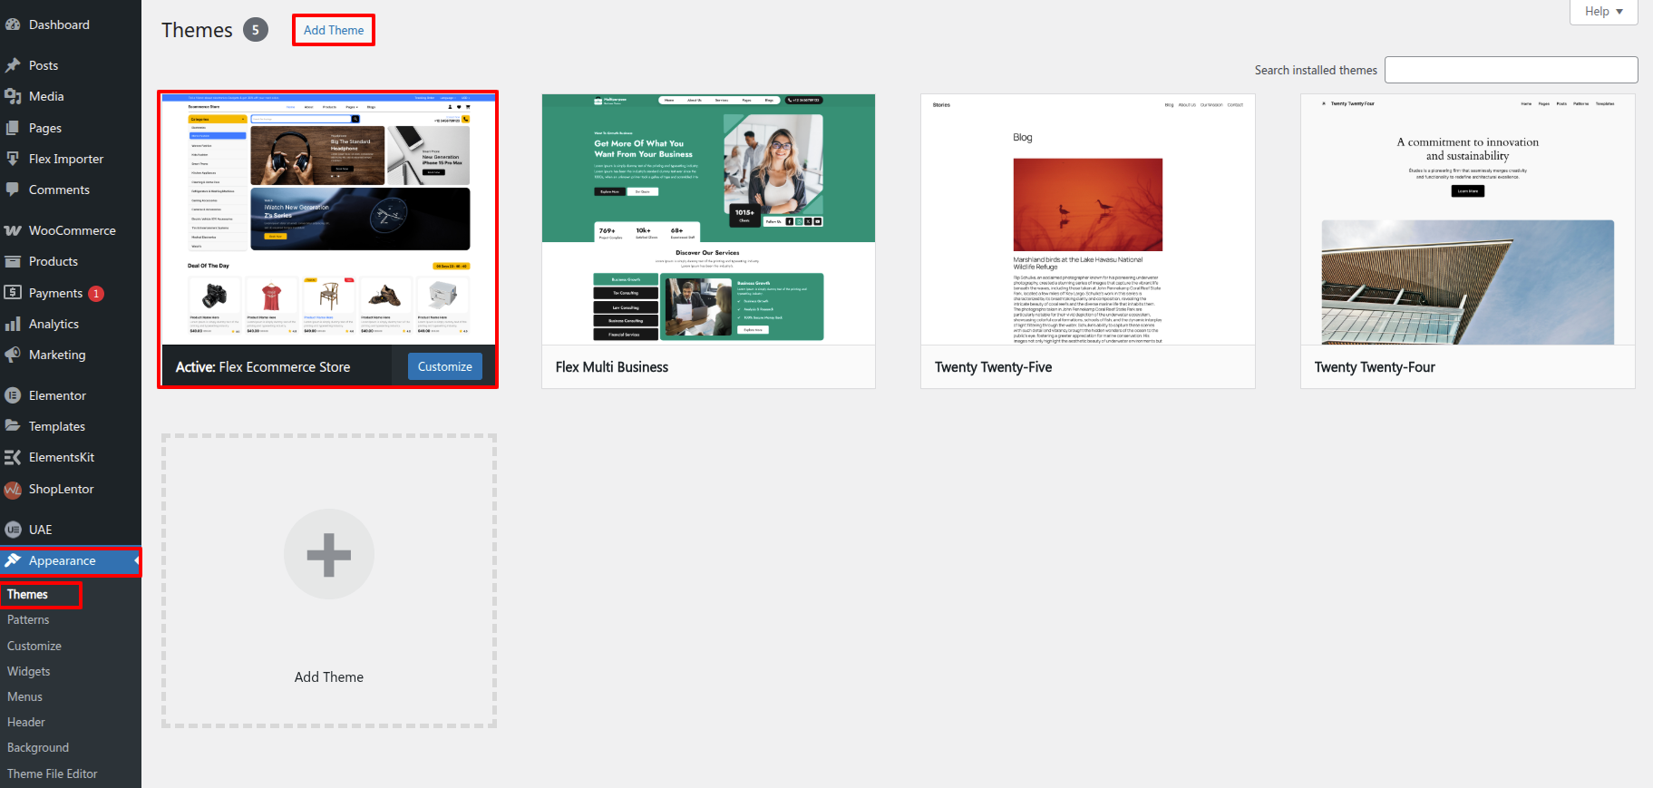Open the Pages menu
Viewport: 1653px width, 788px height.
tap(45, 128)
